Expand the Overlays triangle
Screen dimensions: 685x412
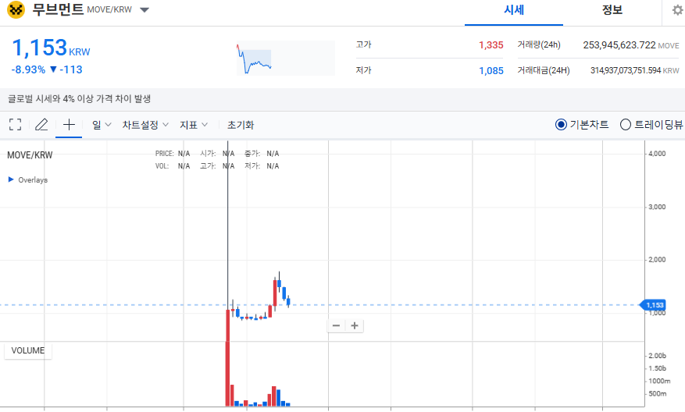coord(11,179)
